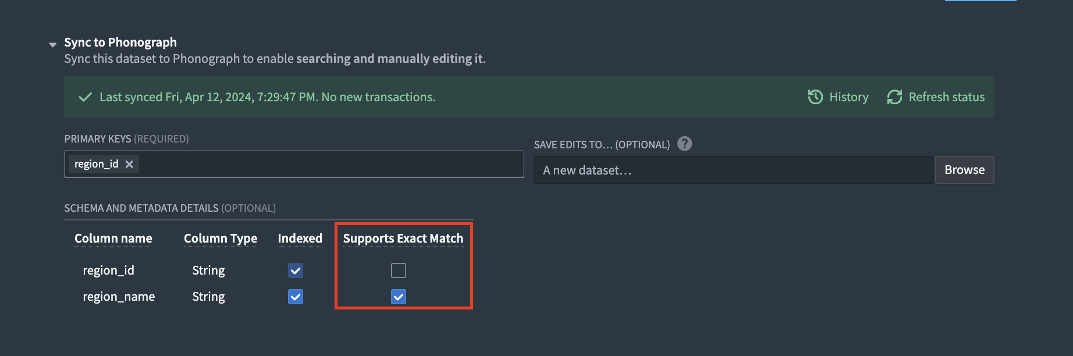Click the Last synced status message

pyautogui.click(x=268, y=97)
